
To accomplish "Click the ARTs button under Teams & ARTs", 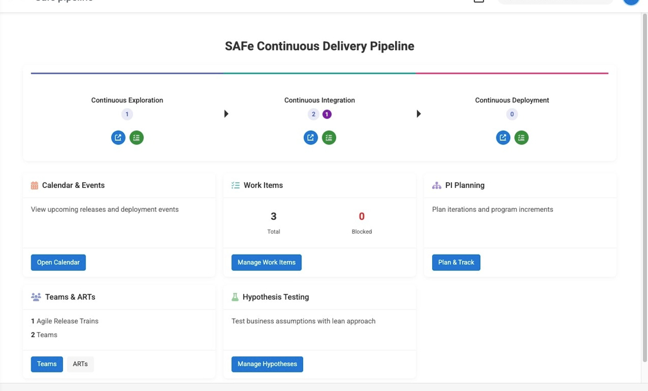I will click(80, 364).
